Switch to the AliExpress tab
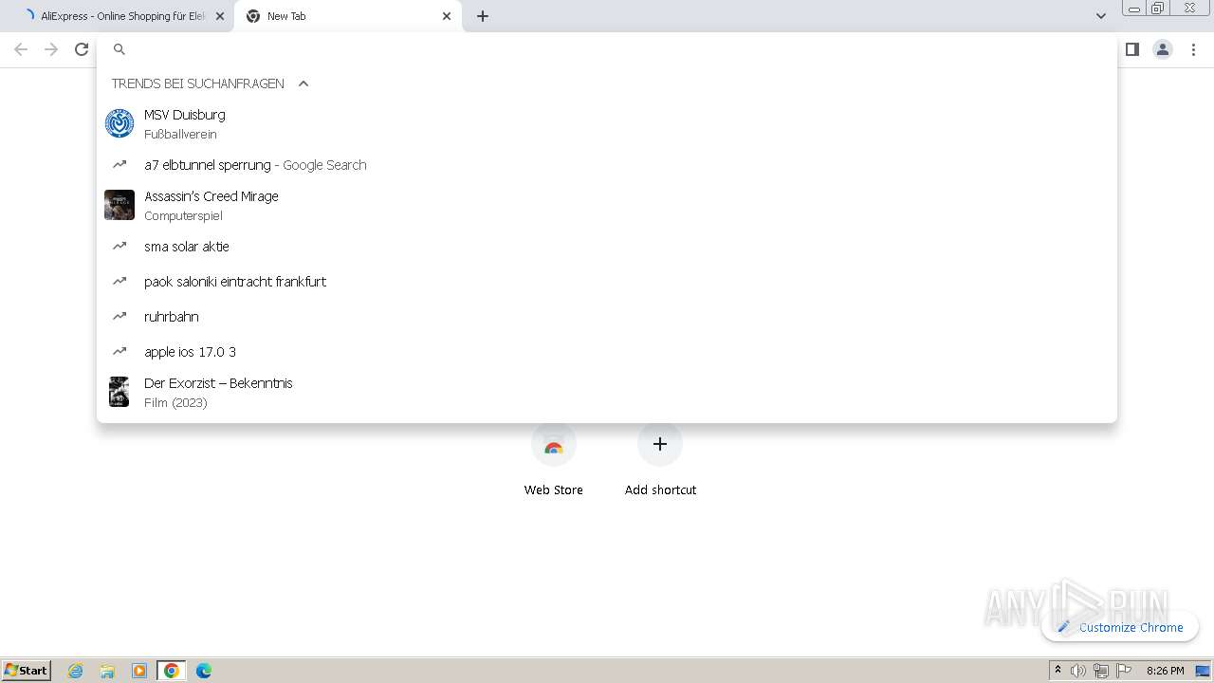The image size is (1214, 683). tap(118, 16)
